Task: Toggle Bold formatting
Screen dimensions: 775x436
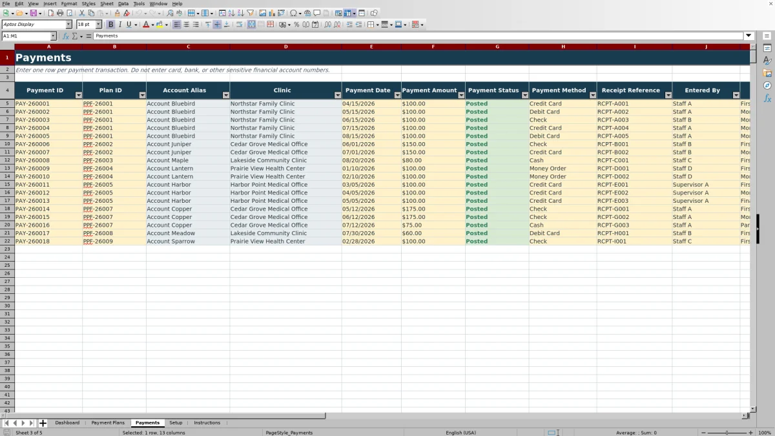Action: (110, 25)
